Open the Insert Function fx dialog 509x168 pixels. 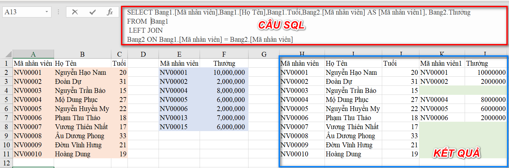click(110, 12)
